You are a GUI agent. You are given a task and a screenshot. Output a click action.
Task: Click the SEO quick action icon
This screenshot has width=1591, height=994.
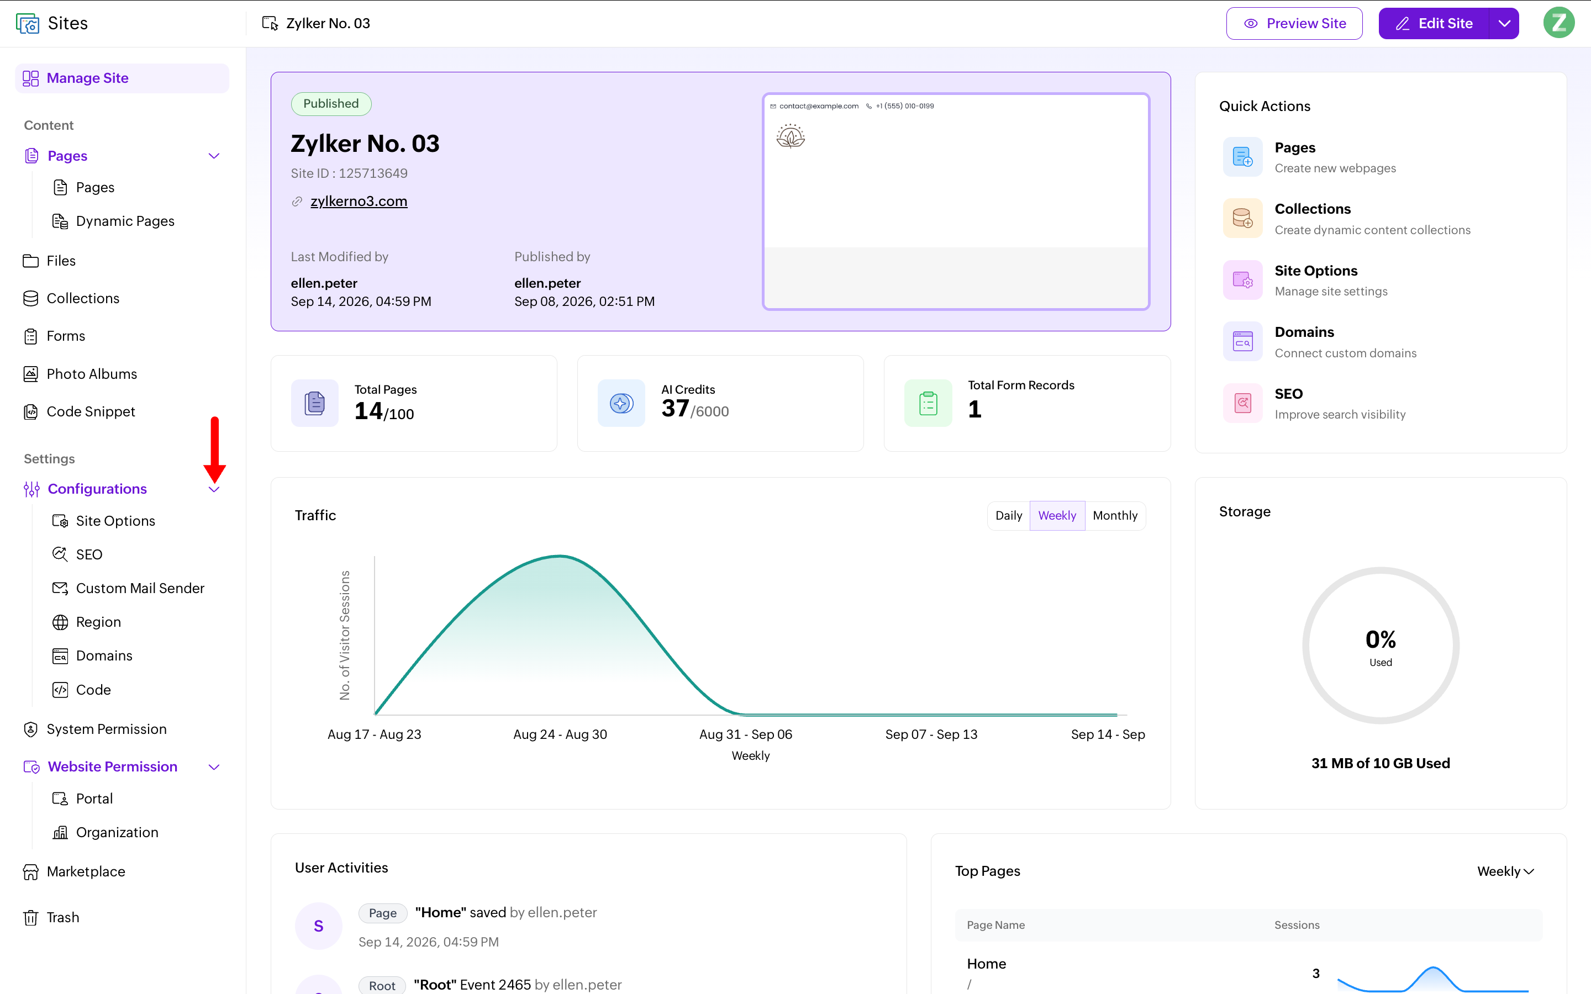pyautogui.click(x=1242, y=403)
